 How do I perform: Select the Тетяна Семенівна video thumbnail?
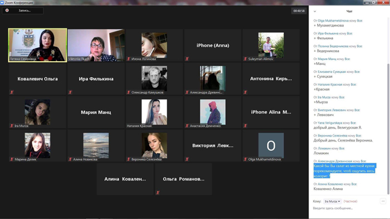37,45
